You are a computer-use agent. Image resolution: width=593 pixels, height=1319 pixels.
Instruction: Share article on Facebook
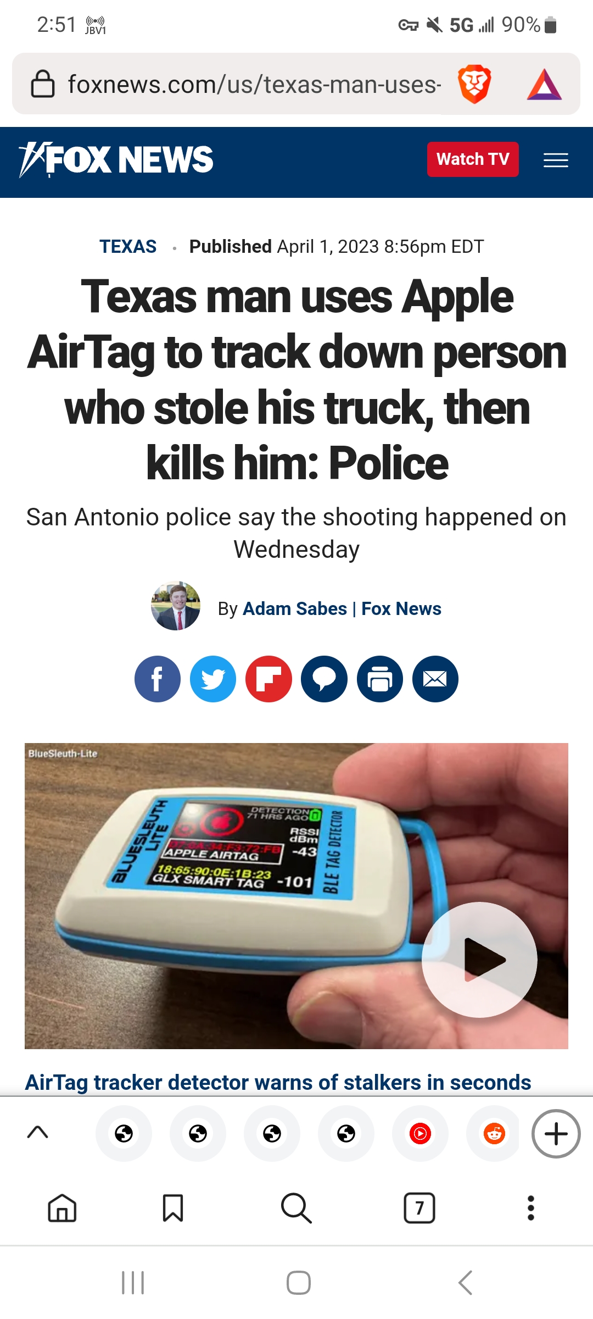158,679
